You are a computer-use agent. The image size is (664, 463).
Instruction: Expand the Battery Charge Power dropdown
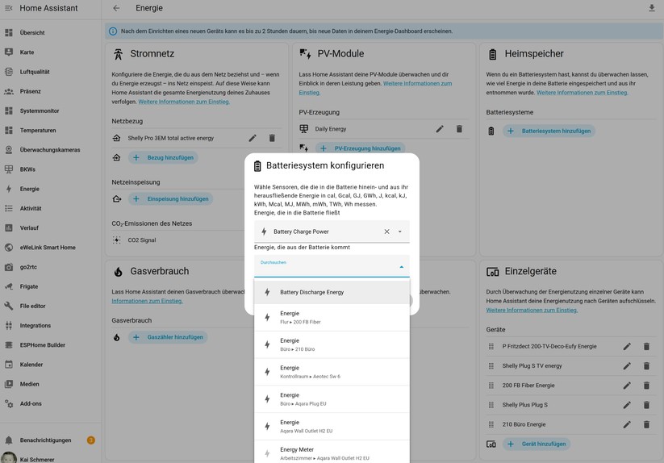[400, 231]
